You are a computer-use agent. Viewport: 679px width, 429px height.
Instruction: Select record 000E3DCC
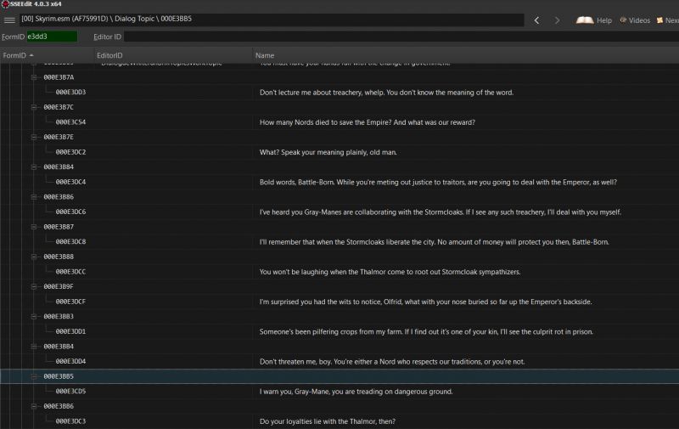(x=70, y=272)
